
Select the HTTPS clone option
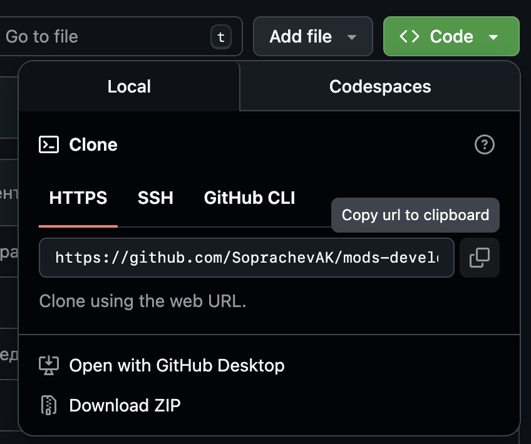tap(78, 198)
